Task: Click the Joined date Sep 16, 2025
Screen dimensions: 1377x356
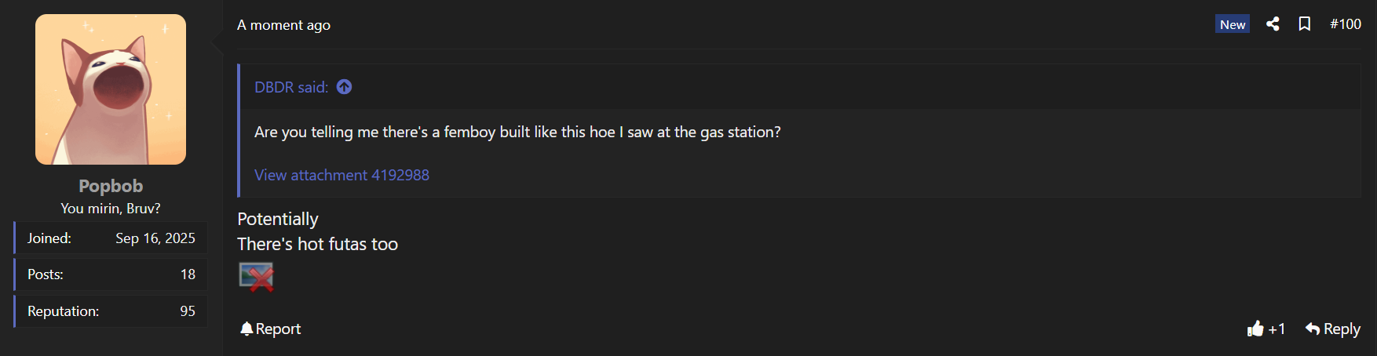Action: click(x=155, y=238)
